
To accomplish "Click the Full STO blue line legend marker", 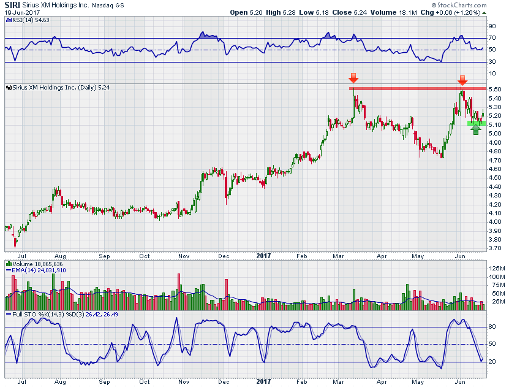I will [x=9, y=315].
